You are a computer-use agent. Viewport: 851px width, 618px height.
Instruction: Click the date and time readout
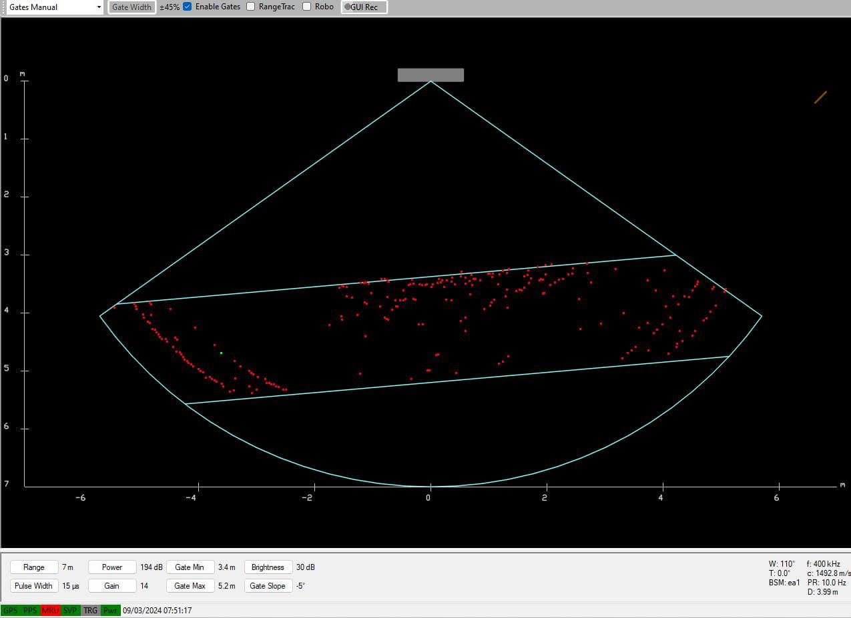[x=157, y=611]
